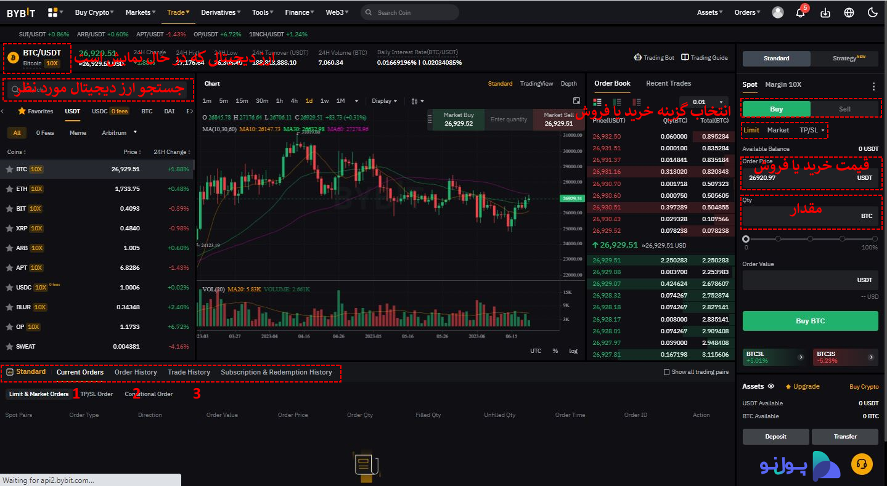Switch trade panel to Standard mode
The width and height of the screenshot is (887, 486).
click(777, 58)
